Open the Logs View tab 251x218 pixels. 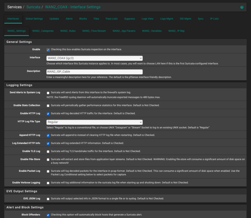(x=147, y=19)
